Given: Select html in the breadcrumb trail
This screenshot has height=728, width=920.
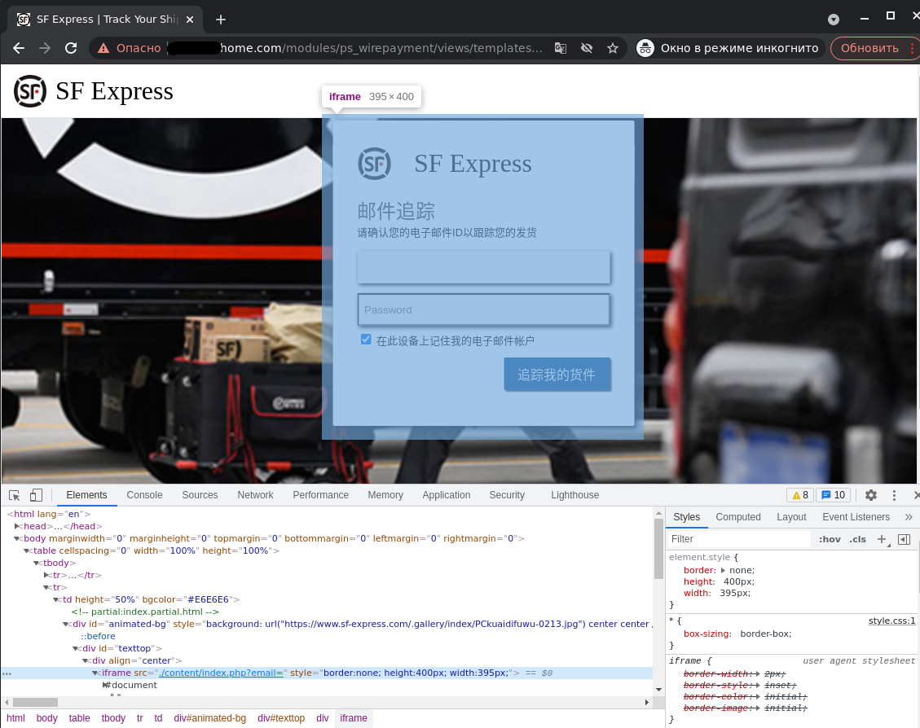Looking at the screenshot, I should coord(15,718).
